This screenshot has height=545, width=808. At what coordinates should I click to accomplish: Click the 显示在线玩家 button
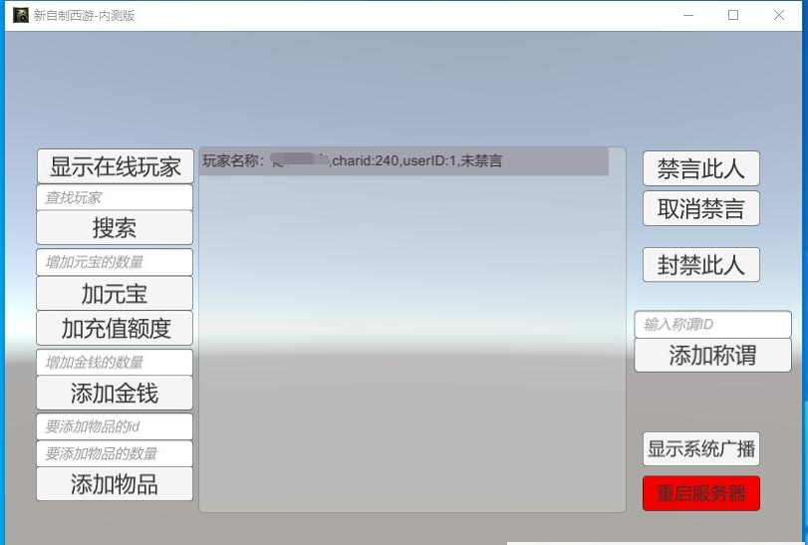pyautogui.click(x=115, y=166)
